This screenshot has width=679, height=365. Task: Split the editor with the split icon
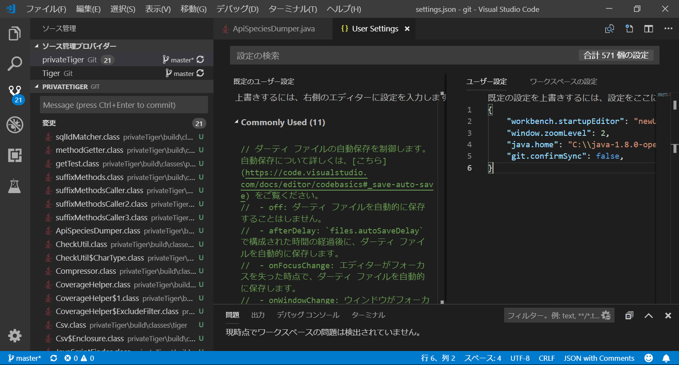(648, 28)
